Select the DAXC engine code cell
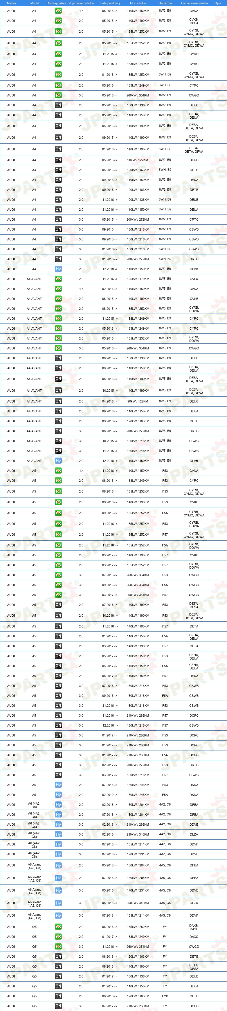227x1011 pixels. 194,936
